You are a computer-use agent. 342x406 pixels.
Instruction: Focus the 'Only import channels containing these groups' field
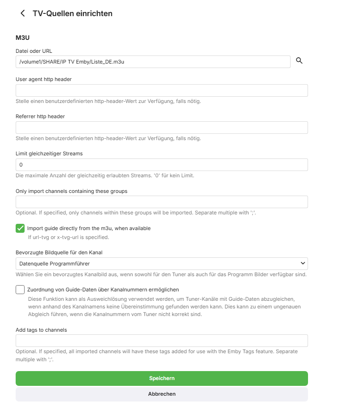(x=161, y=202)
